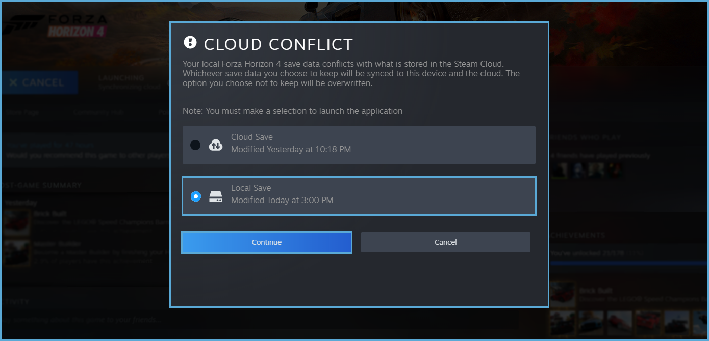Open the Community Hub tab behind dialog
The height and width of the screenshot is (341, 709).
(98, 112)
